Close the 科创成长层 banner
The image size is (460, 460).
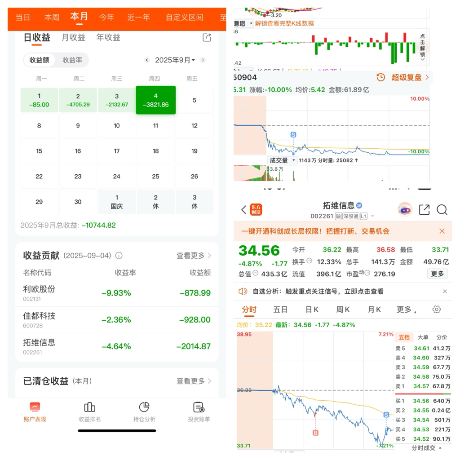442,231
